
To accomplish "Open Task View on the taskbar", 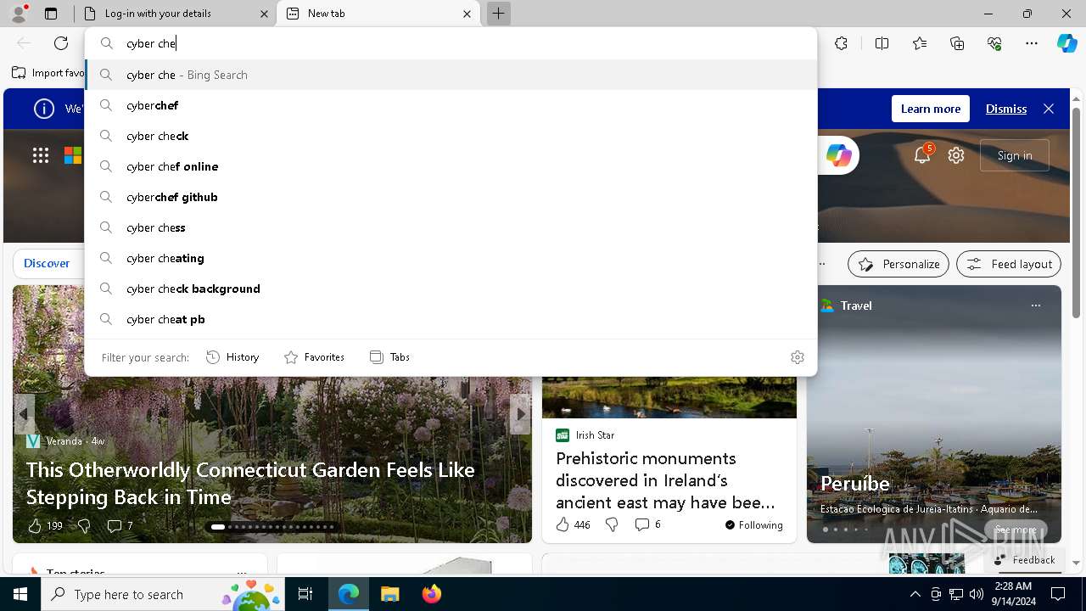I will coord(305,594).
